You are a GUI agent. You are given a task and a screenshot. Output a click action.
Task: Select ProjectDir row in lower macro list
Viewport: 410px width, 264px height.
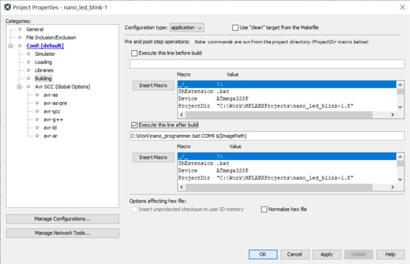(286, 178)
